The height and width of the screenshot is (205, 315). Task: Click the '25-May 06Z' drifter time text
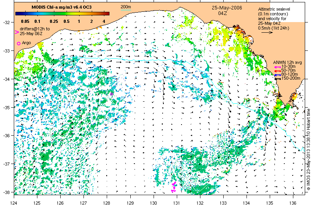point(31,34)
